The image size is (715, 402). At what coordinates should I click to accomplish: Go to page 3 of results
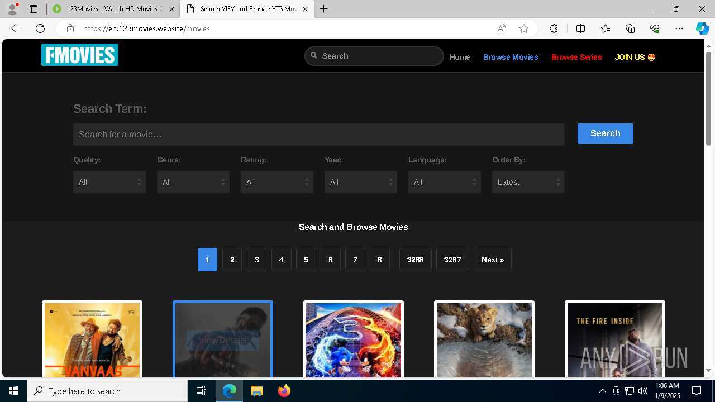pyautogui.click(x=256, y=260)
